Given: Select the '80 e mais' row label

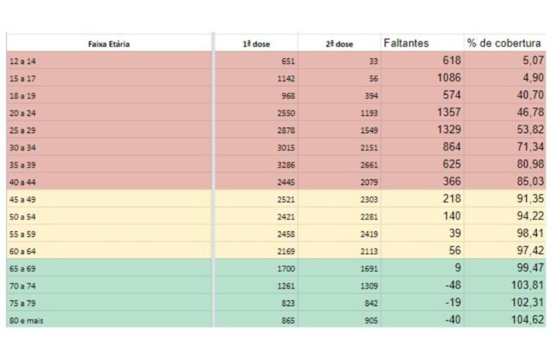Looking at the screenshot, I should click(26, 320).
